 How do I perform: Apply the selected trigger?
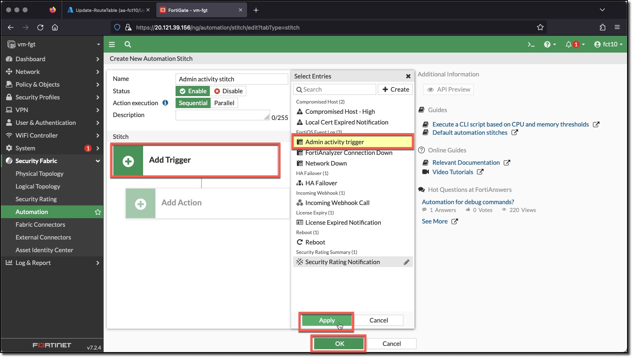tap(327, 320)
